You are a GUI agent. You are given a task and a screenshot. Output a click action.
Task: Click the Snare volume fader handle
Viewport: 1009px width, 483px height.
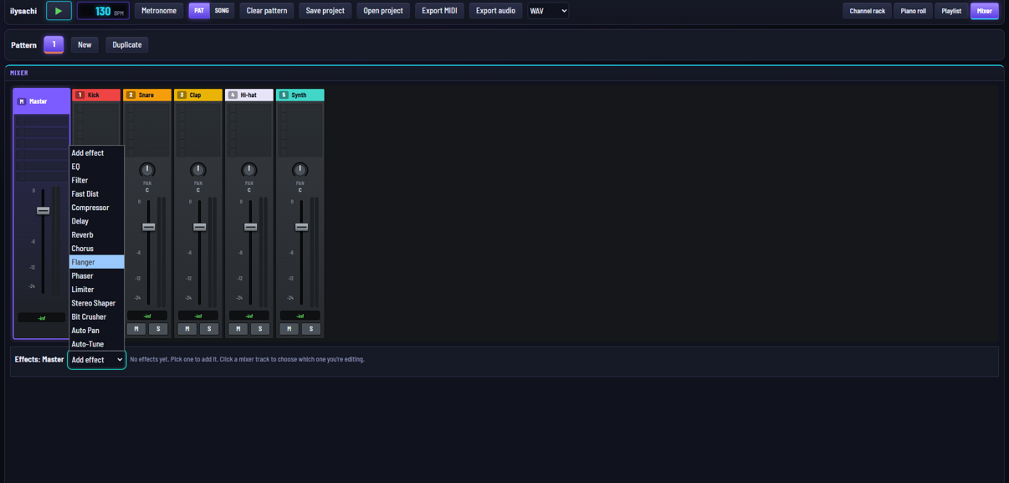(x=148, y=227)
